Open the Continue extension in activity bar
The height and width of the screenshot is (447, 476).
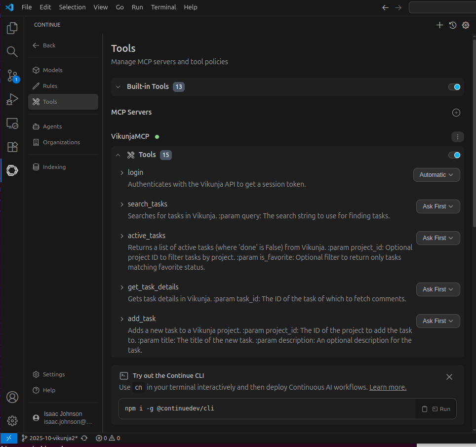tap(12, 170)
